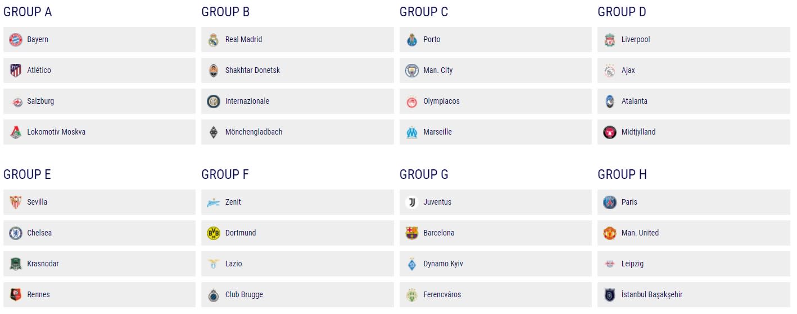This screenshot has width=797, height=314.
Task: Click the Internazionale logo icon
Action: (214, 101)
